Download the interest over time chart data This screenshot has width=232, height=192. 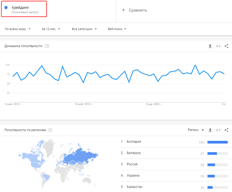click(x=210, y=46)
